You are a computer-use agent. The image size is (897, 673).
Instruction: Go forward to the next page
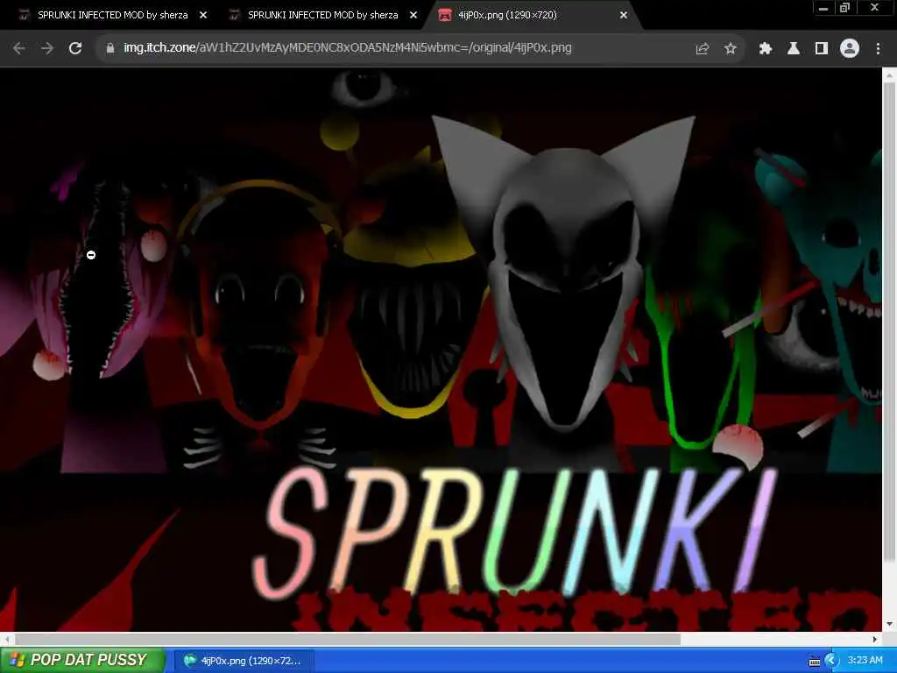tap(47, 49)
